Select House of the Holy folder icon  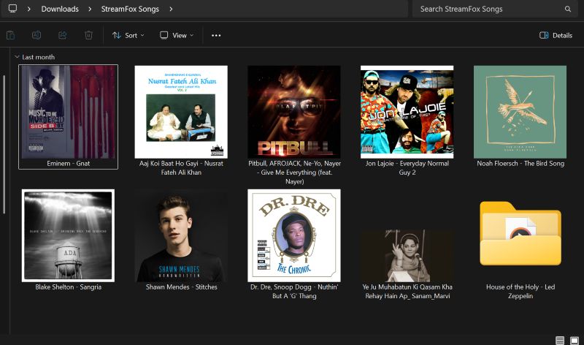pyautogui.click(x=520, y=233)
